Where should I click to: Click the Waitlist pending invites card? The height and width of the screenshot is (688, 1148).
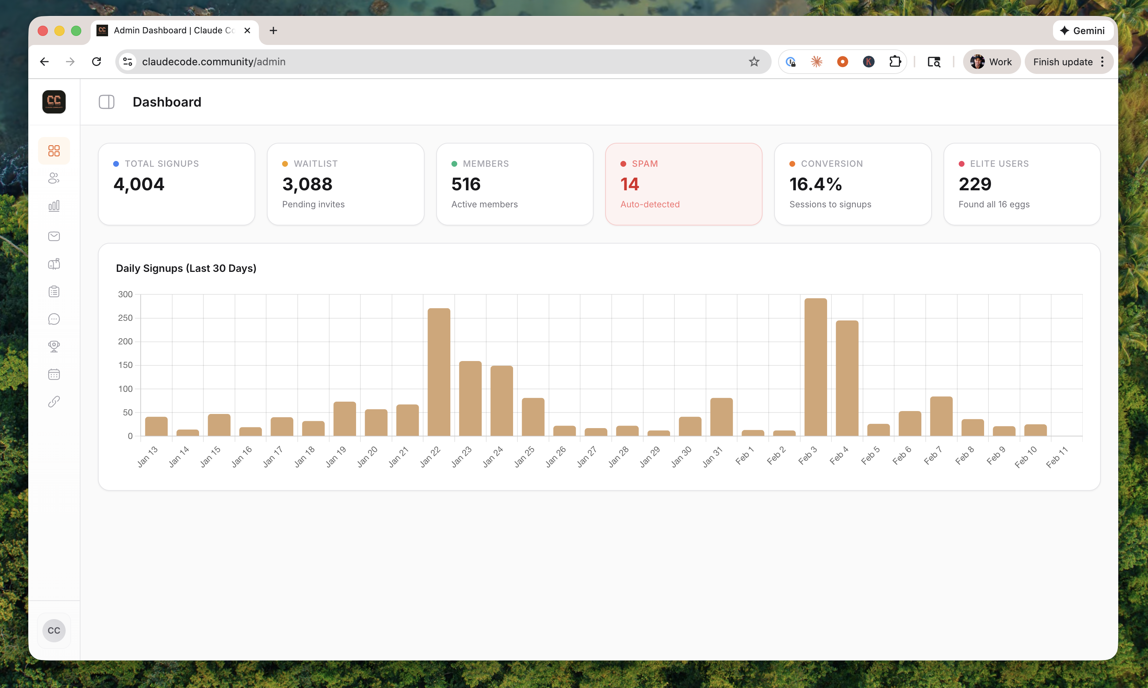coord(346,184)
